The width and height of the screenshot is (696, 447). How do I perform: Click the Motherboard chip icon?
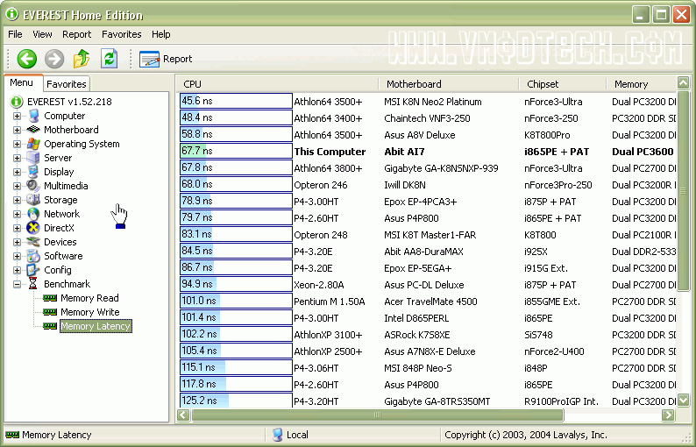click(33, 130)
